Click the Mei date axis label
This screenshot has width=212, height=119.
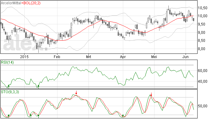tap(154, 57)
